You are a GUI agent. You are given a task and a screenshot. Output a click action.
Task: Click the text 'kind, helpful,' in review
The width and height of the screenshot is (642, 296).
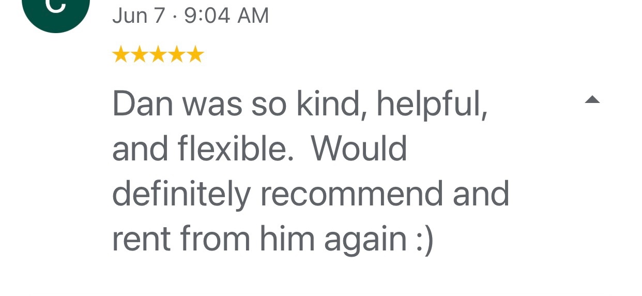392,104
